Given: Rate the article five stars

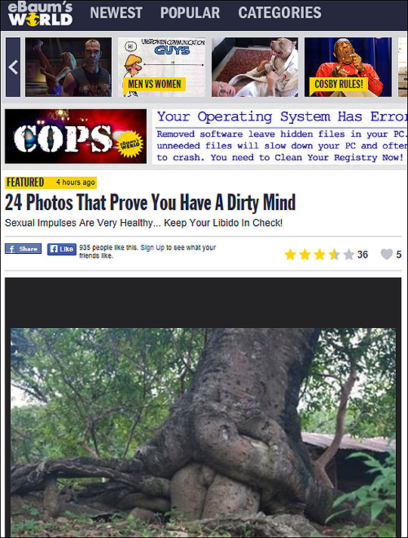Looking at the screenshot, I should click(x=348, y=255).
